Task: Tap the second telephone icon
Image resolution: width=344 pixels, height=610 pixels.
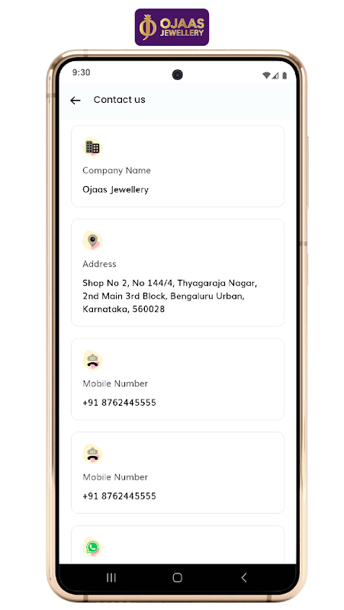Action: [92, 454]
